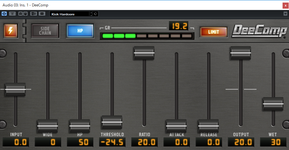Image resolution: width=289 pixels, height=150 pixels.
Task: Click the HP frequency fader handle
Action: 80,126
